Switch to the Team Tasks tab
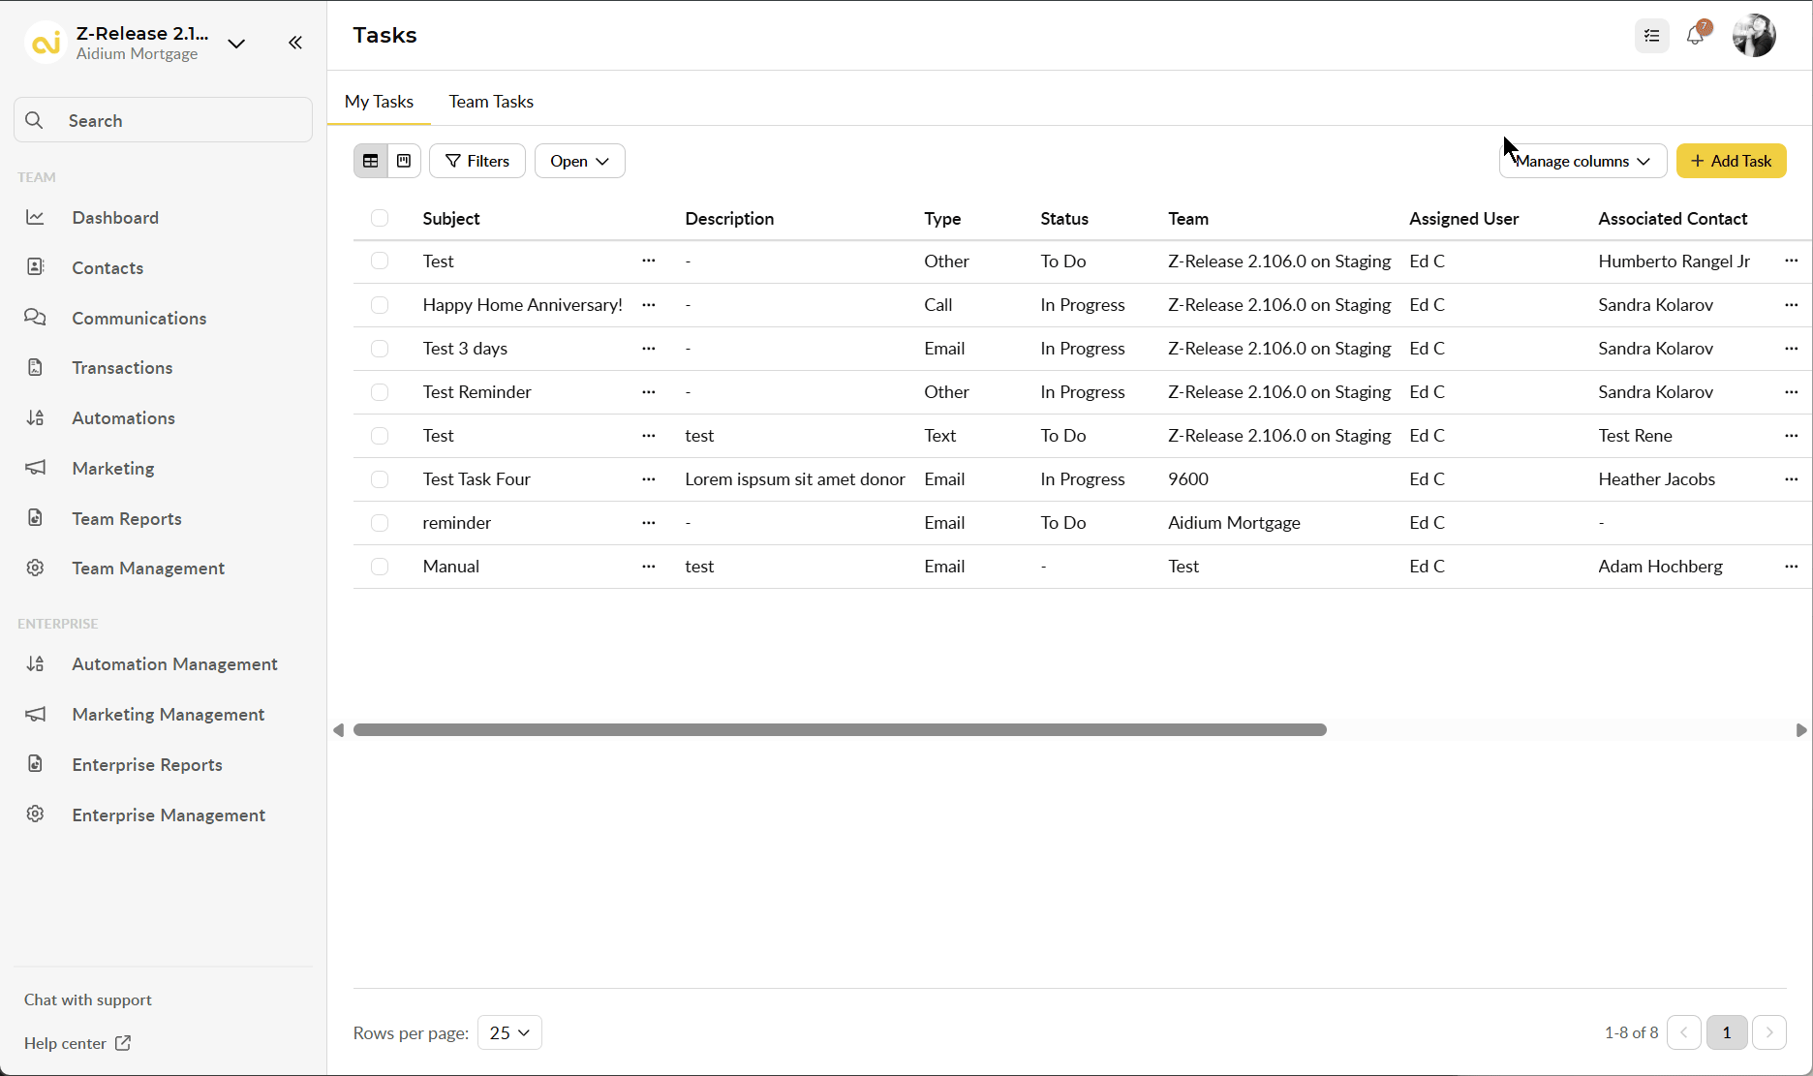The height and width of the screenshot is (1076, 1813). (491, 102)
